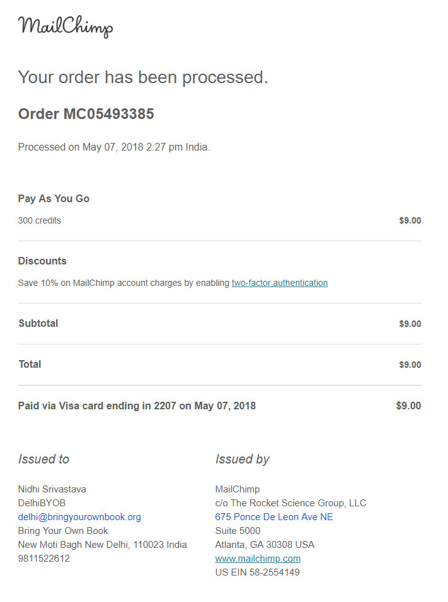Viewport: 448px width, 602px height.
Task: Visit the www.mailchimp.com link
Action: click(x=258, y=559)
